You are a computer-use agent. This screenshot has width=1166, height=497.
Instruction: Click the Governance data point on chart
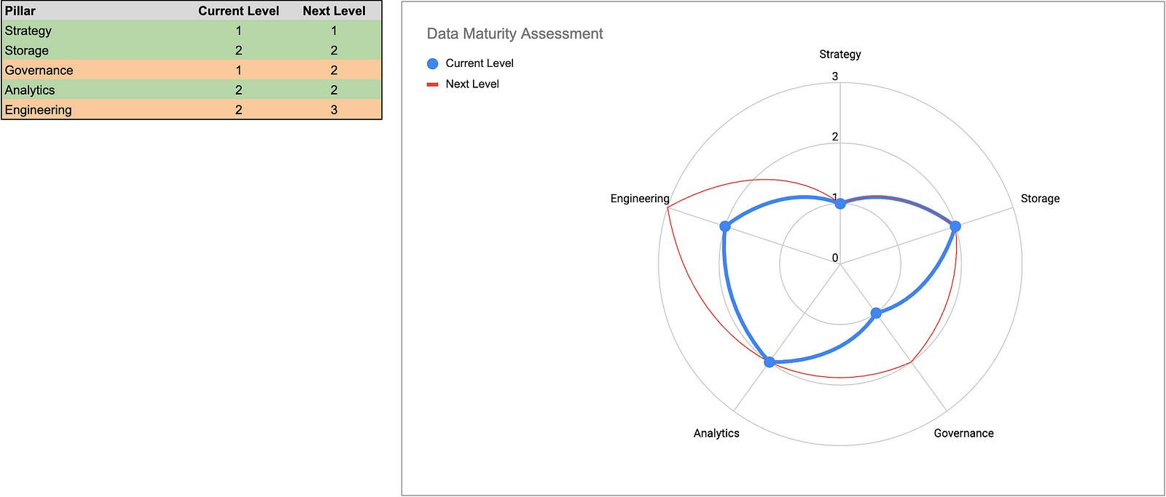pos(876,313)
